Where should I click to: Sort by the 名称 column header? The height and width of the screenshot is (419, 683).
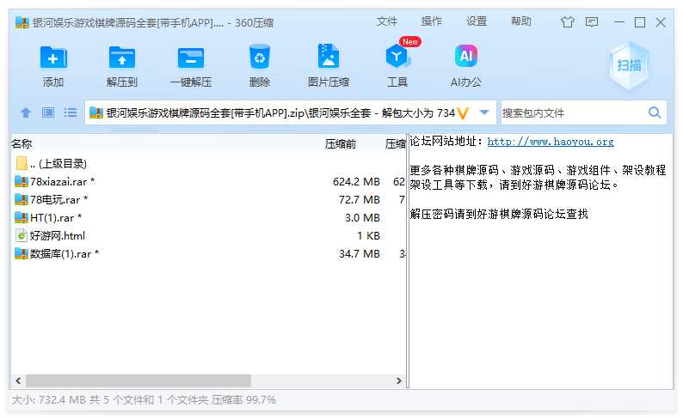22,144
